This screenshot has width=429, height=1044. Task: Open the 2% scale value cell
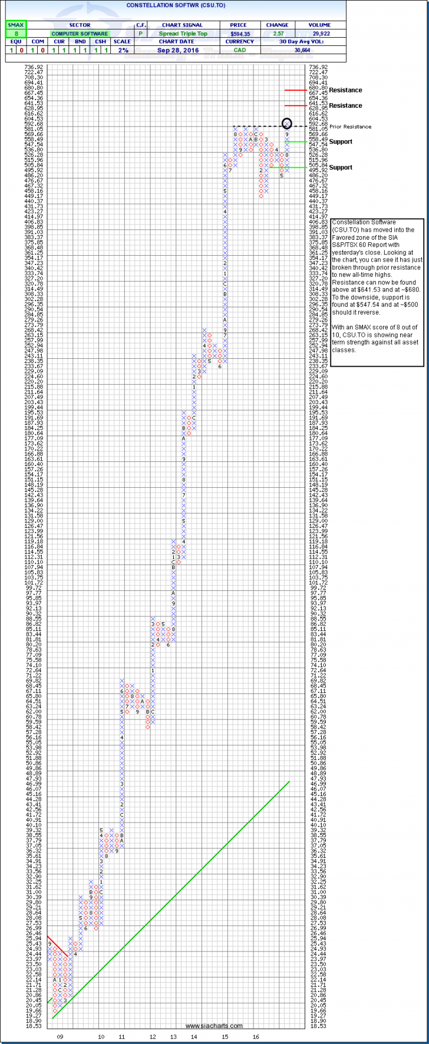122,50
